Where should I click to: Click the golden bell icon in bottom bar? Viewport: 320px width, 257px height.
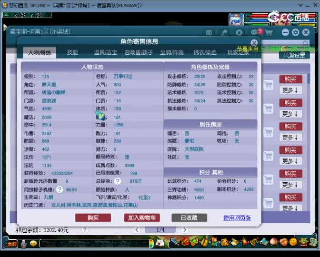pos(254,242)
